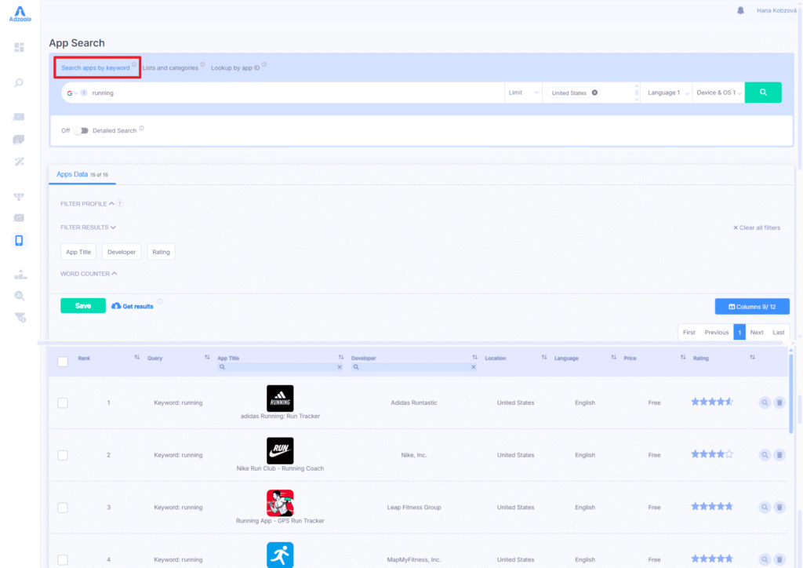Click the highlighted mobile app icon in sidebar
The image size is (803, 568).
tap(20, 240)
